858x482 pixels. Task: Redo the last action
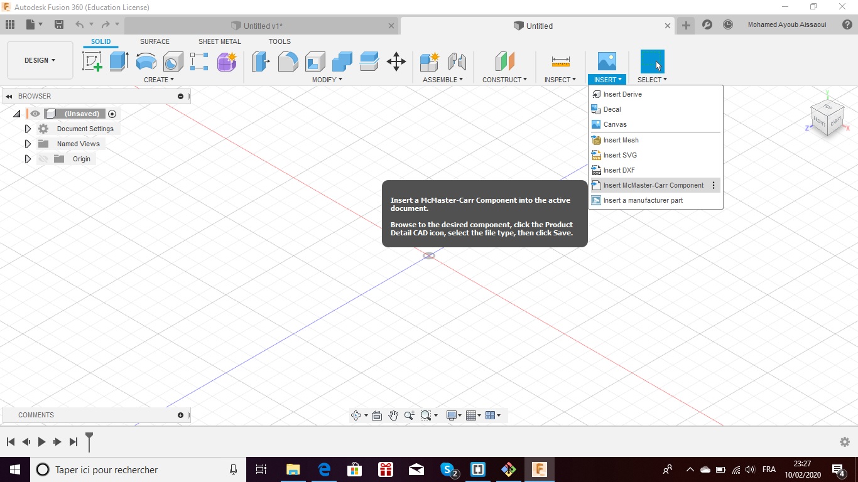pyautogui.click(x=106, y=24)
